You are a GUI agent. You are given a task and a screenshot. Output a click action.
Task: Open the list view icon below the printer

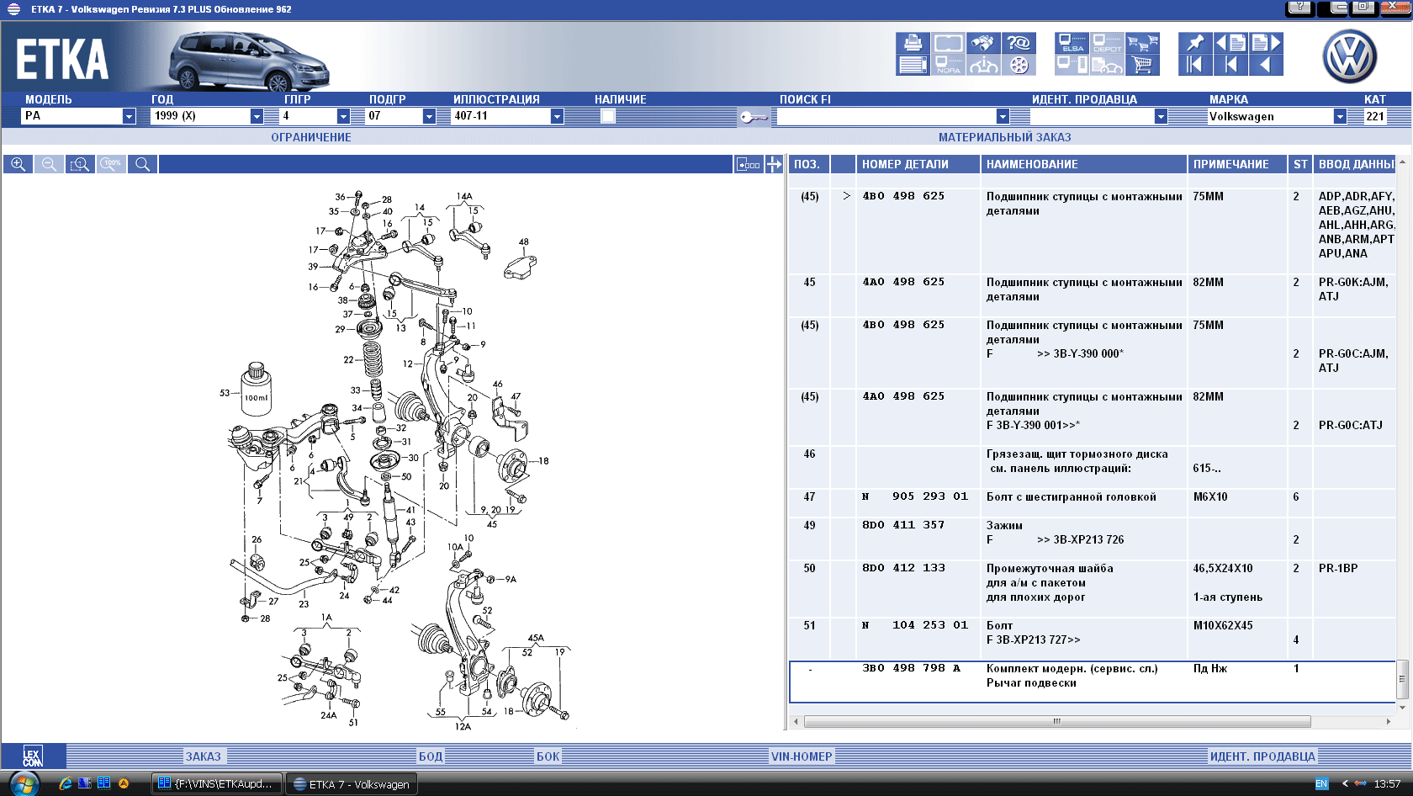tap(913, 65)
